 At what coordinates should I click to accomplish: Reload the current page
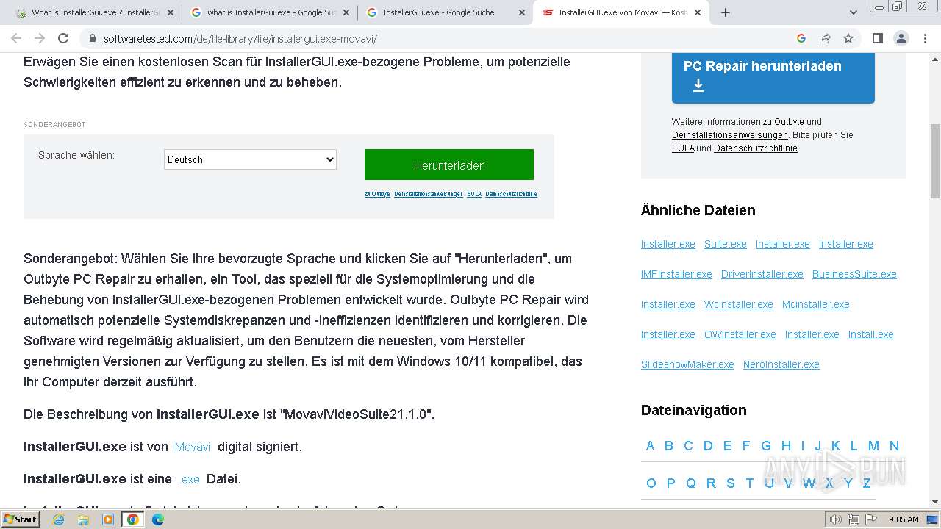tap(63, 38)
